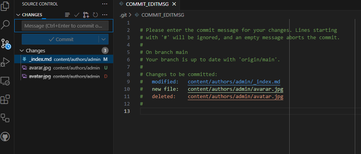The image size is (361, 154).
Task: Click line number 1 in the gutter
Action: pos(128,23)
